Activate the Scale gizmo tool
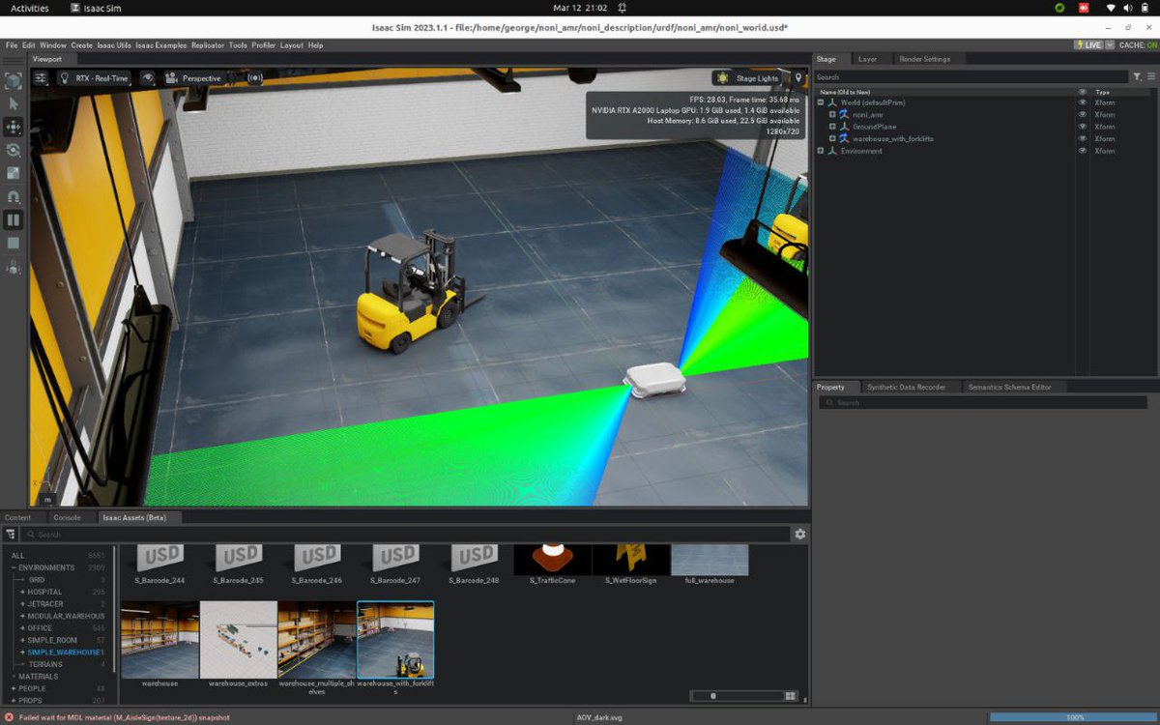Screen dimensions: 1160x725 (14, 173)
